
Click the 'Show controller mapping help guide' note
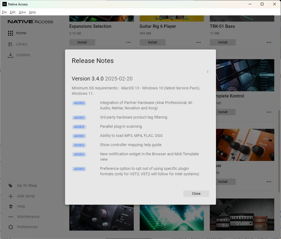131,145
